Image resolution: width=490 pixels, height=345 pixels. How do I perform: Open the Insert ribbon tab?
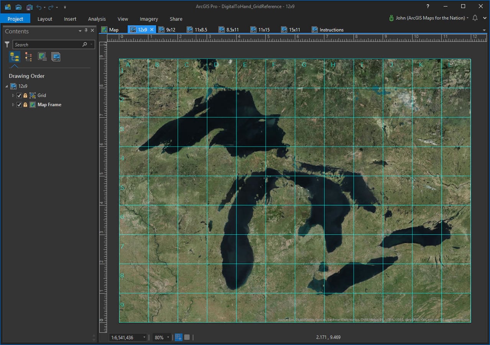tap(70, 19)
